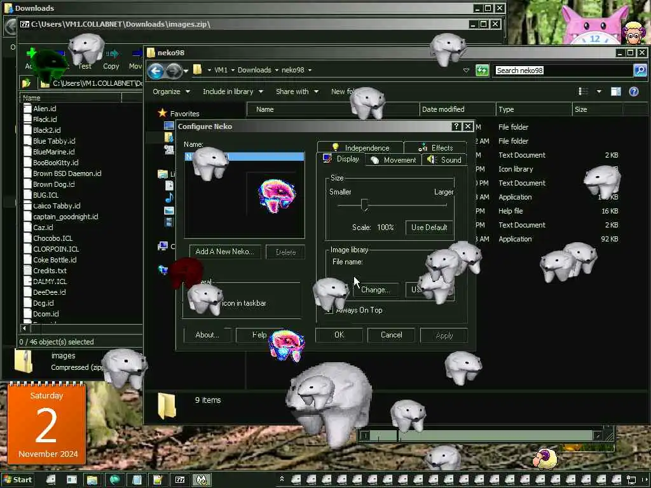Click the folder icon in Explorer address bar

(x=198, y=70)
